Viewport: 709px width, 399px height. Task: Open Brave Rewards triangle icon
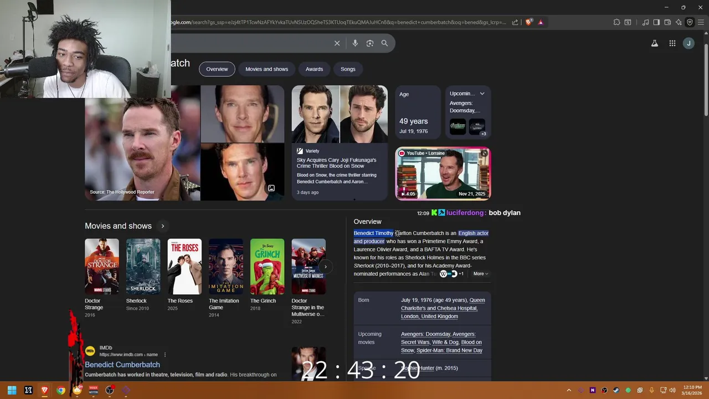541,22
